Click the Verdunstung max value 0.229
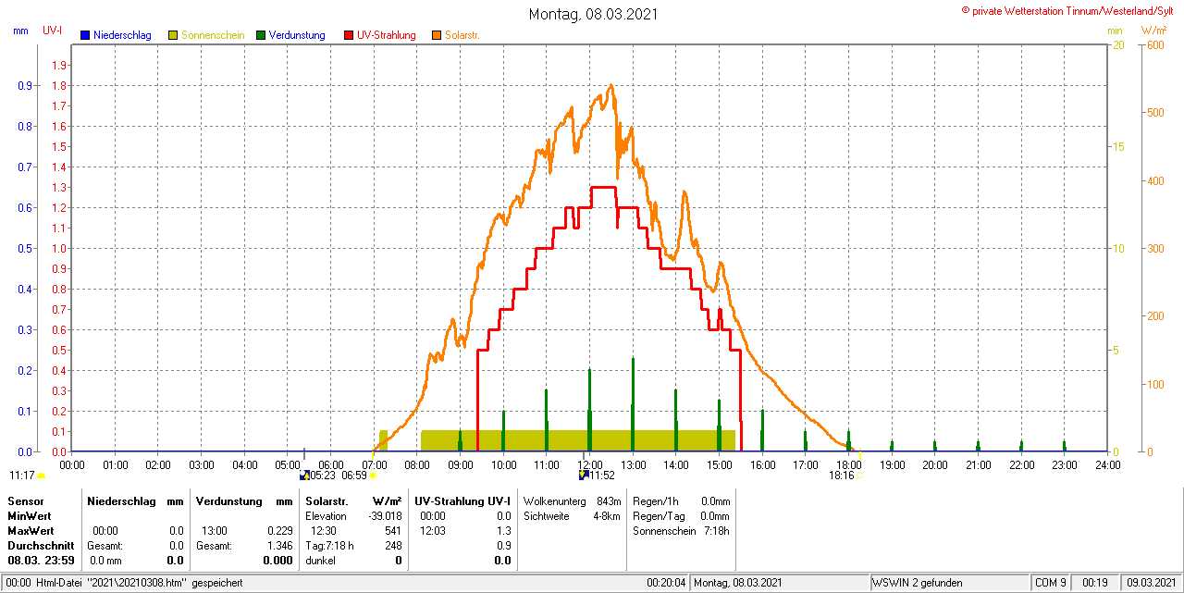The image size is (1184, 593). (279, 531)
